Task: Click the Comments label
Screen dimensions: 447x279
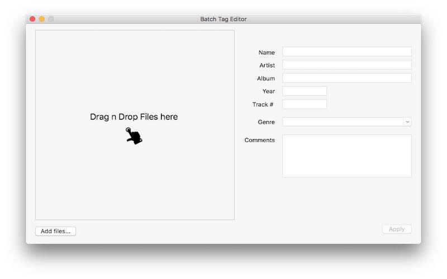Action: (x=259, y=140)
